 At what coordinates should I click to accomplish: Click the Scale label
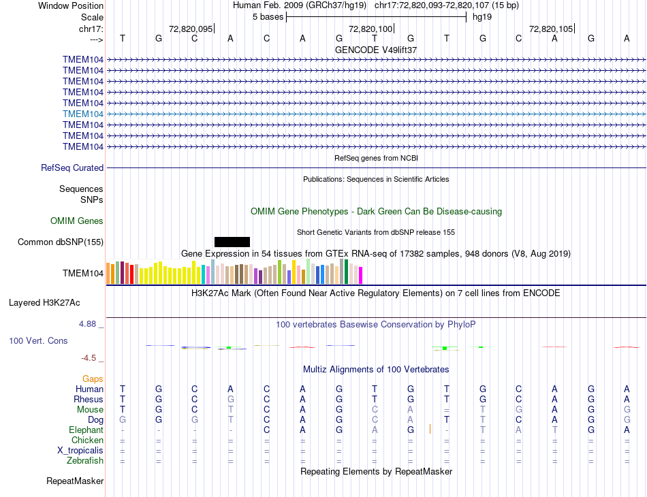pos(92,17)
